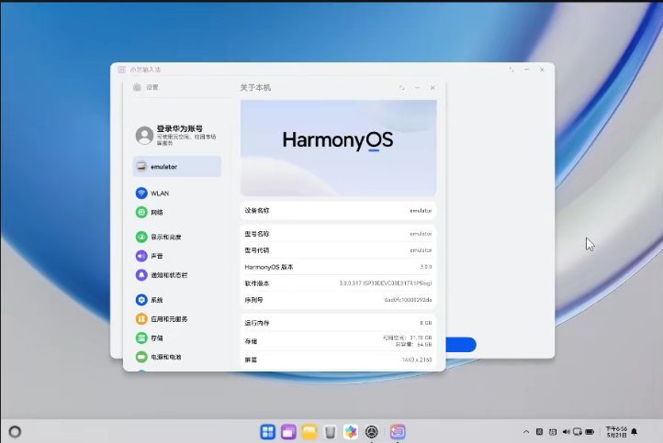Open the notification bell in the taskbar
Screen dimensions: 663x443
point(635,432)
